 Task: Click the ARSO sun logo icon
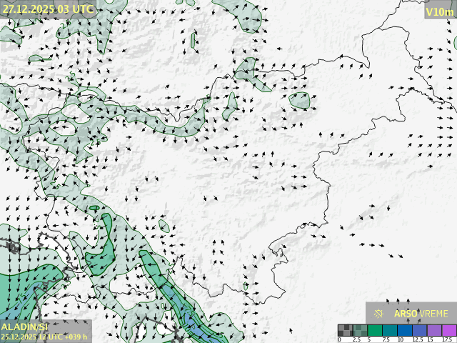pos(379,313)
